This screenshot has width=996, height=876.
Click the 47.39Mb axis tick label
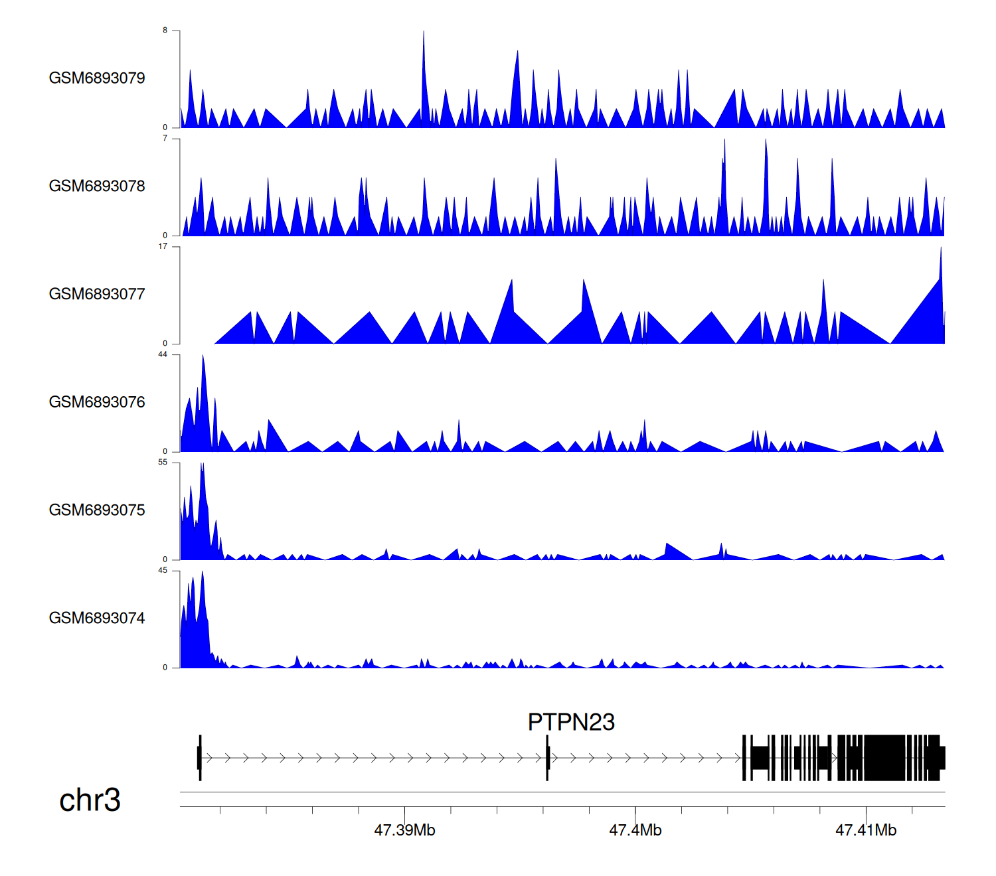(x=404, y=830)
